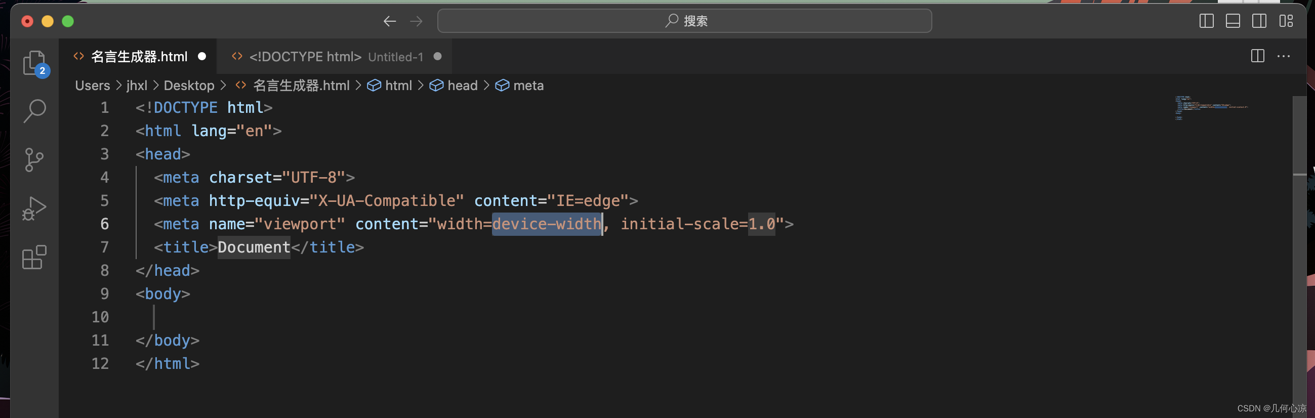Close window with the red button

click(27, 21)
